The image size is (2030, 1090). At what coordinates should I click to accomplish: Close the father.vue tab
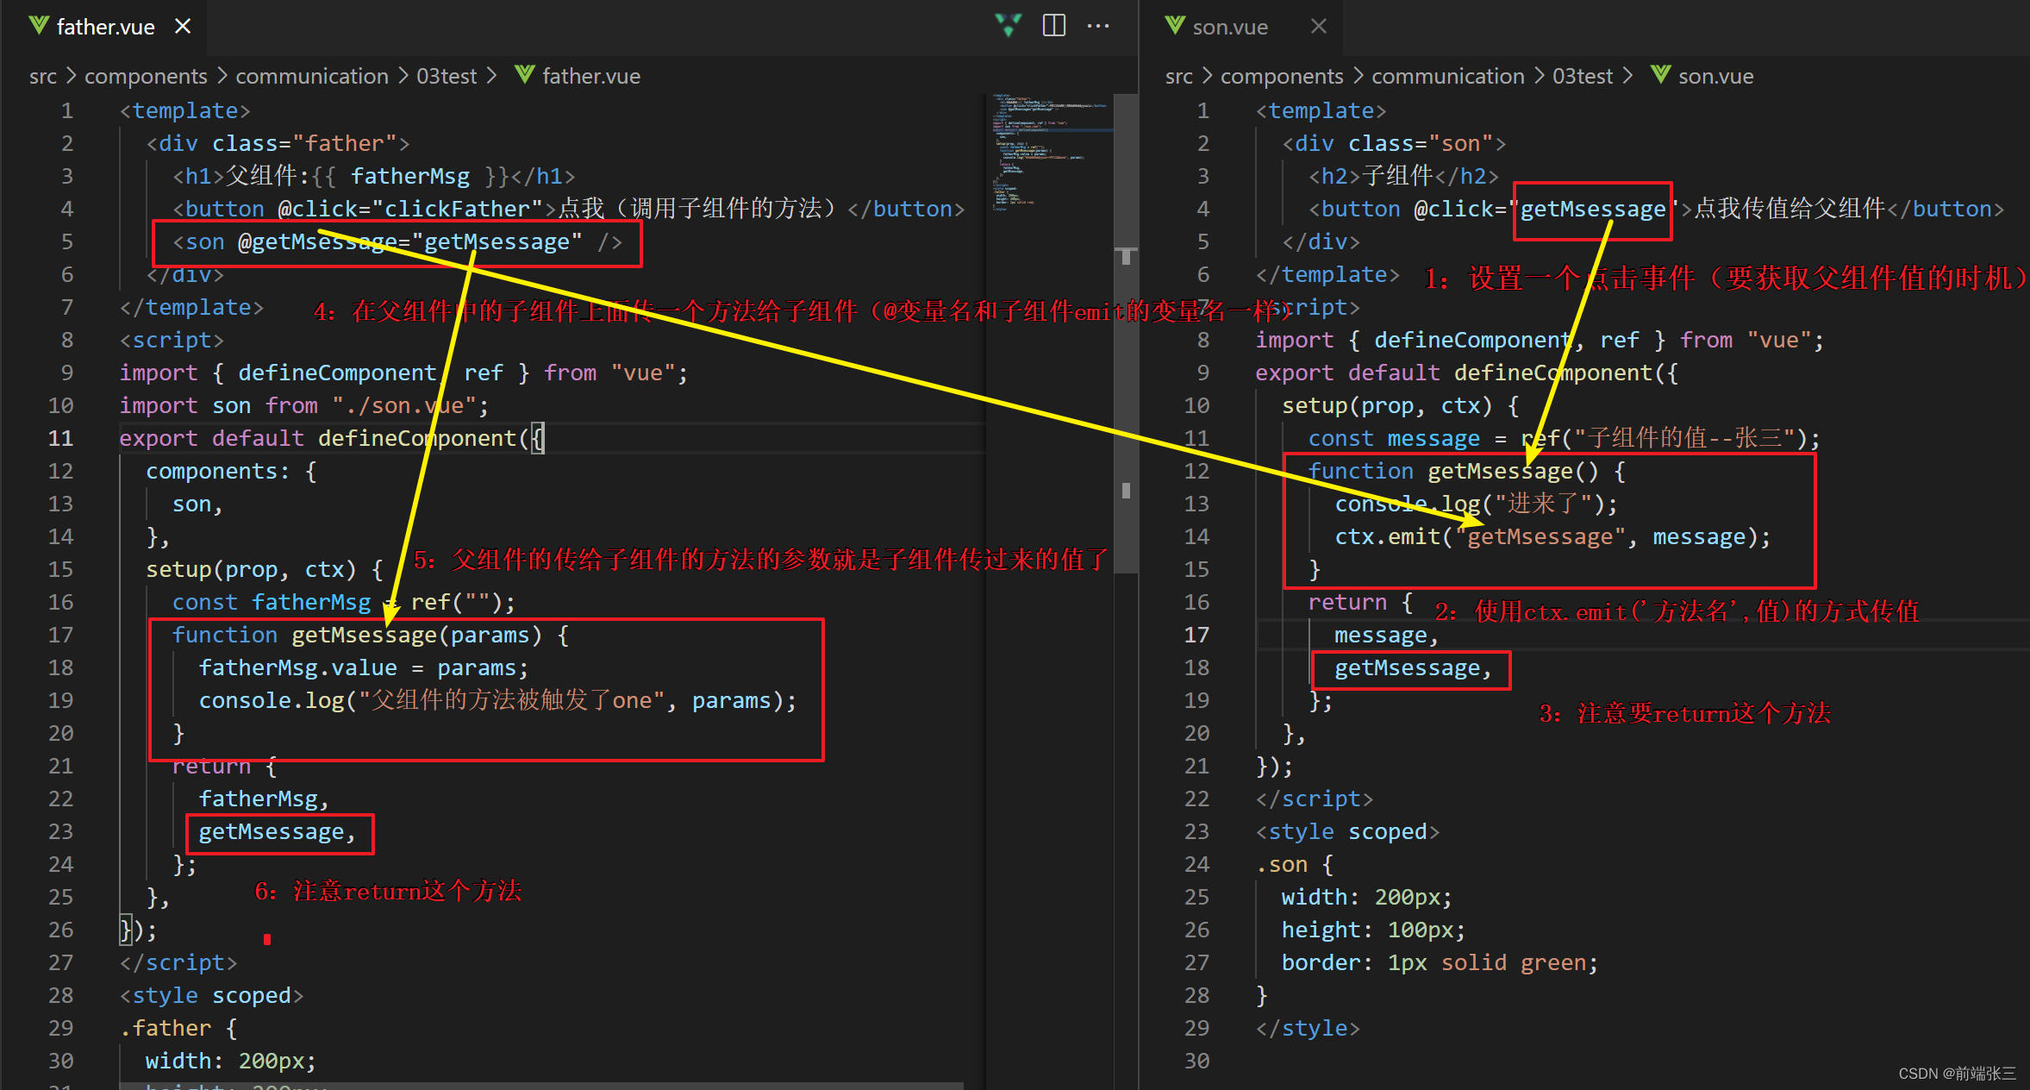click(183, 27)
